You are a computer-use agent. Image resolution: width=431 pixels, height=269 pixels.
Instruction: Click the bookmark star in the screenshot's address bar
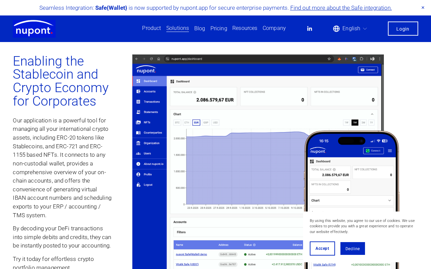(x=329, y=59)
